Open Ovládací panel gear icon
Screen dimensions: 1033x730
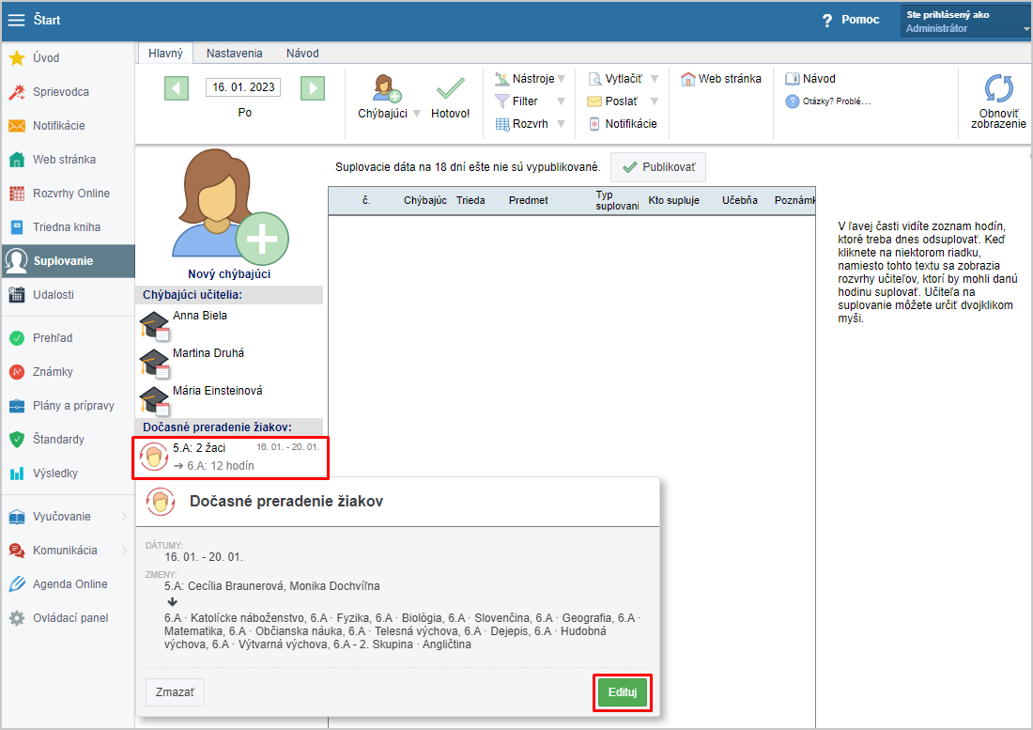17,618
